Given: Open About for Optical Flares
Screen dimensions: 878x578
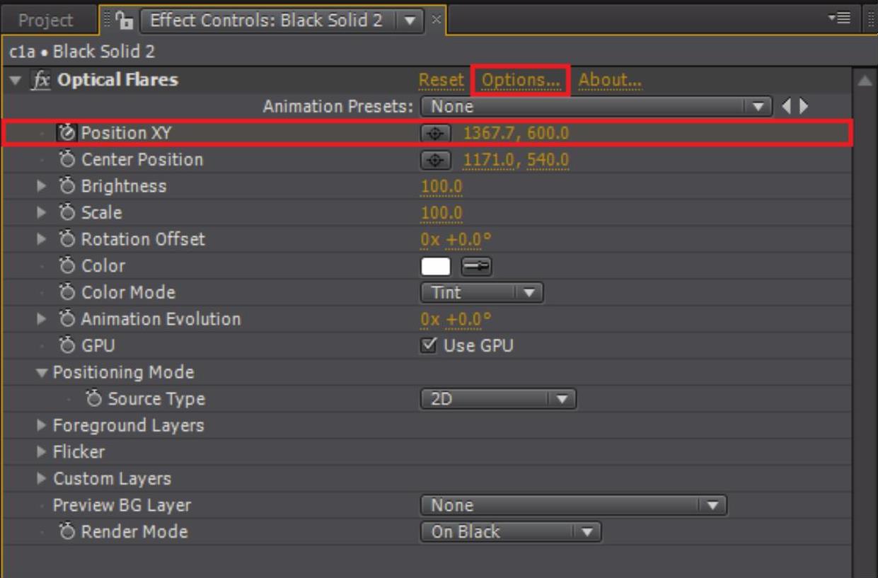Looking at the screenshot, I should pyautogui.click(x=610, y=80).
